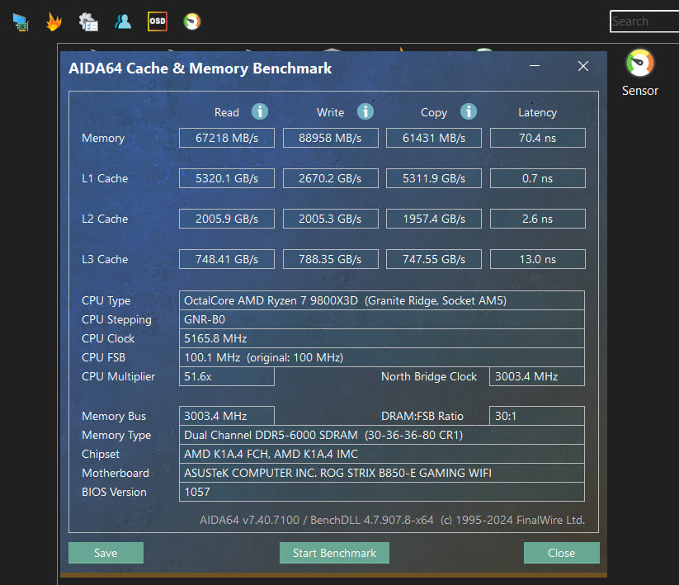Click the L2 Cache read value 2005.9 GB/s
The image size is (679, 585).
pyautogui.click(x=227, y=219)
